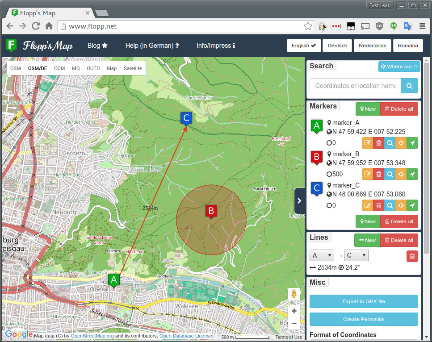Click the coordinates search input field
The width and height of the screenshot is (432, 342).
click(355, 86)
